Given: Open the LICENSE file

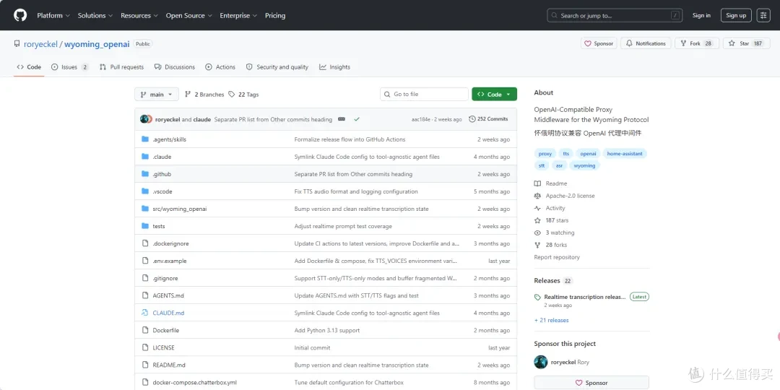Looking at the screenshot, I should pyautogui.click(x=164, y=347).
